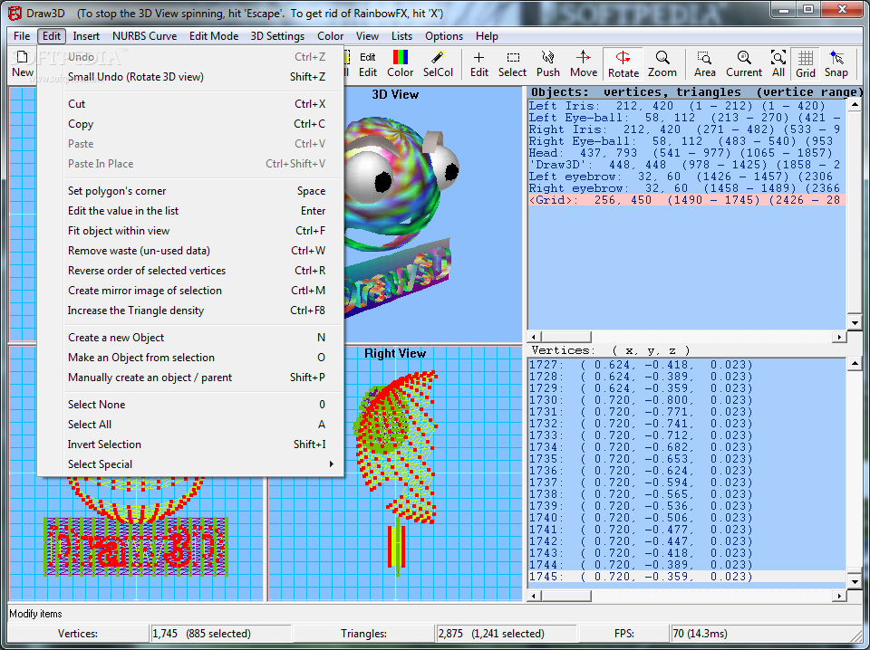Activate the Edit crosshair tool
Screen dimensions: 870x650
(x=478, y=64)
